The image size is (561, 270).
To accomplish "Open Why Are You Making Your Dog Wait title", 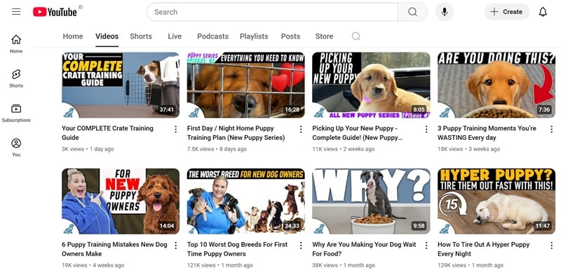I will coord(364,249).
